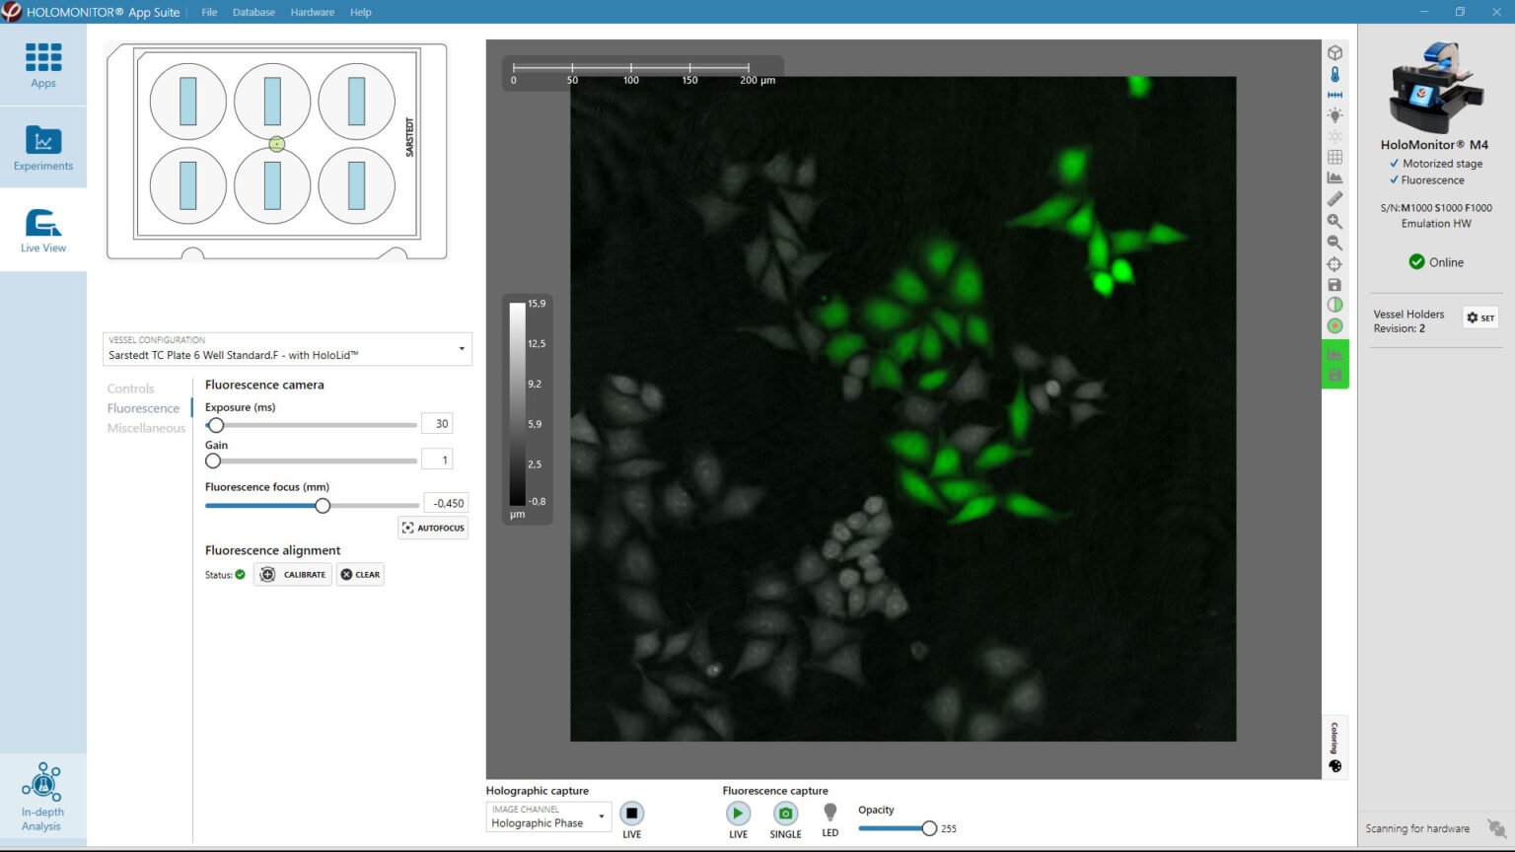Click the CALIBRATE fluorescence alignment button
Image resolution: width=1515 pixels, height=852 pixels.
(x=292, y=574)
